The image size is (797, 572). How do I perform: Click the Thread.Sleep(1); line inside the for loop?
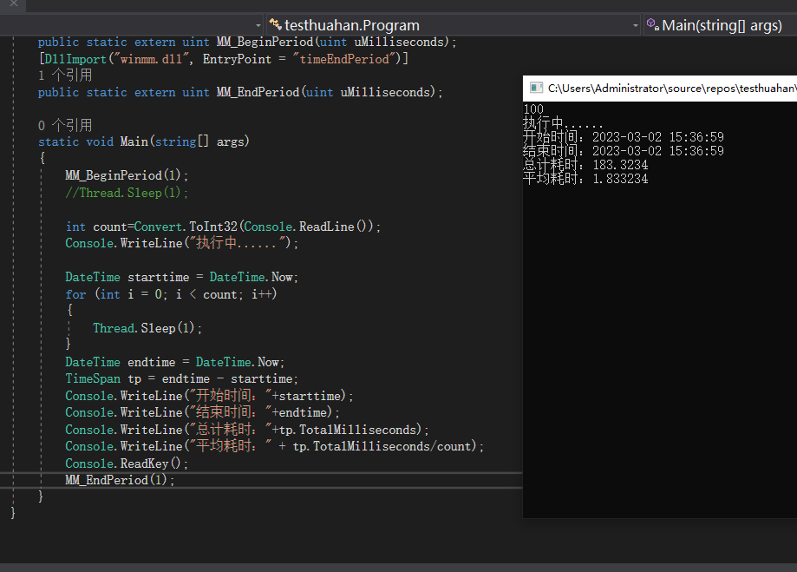click(147, 328)
